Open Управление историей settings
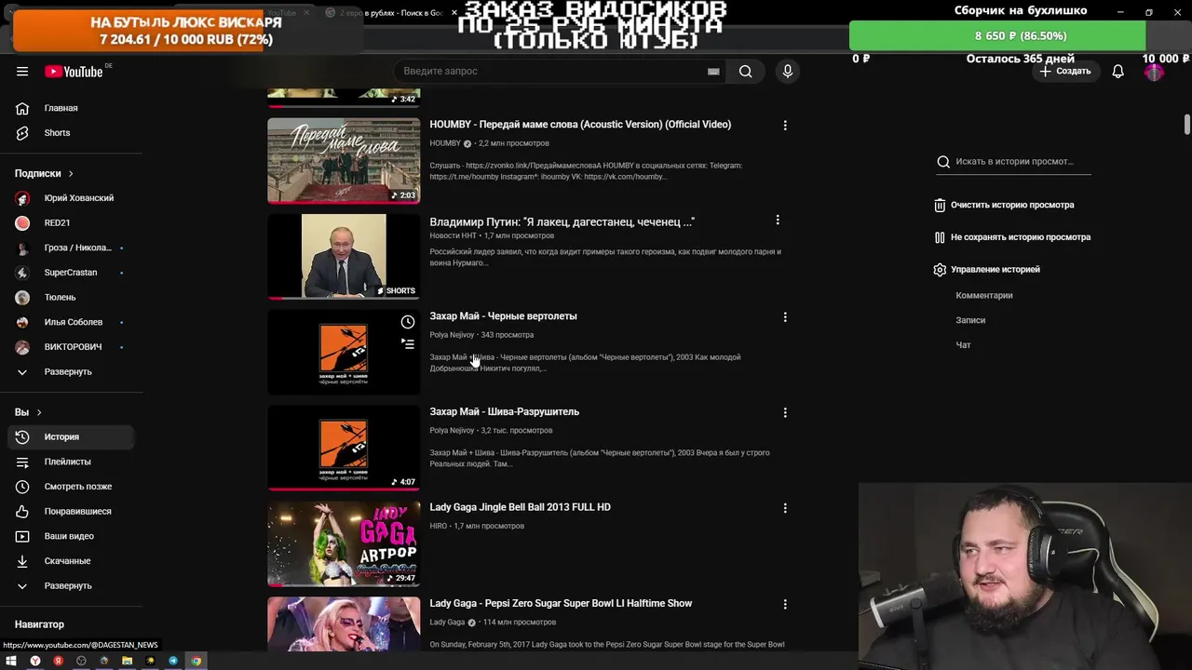 986,270
